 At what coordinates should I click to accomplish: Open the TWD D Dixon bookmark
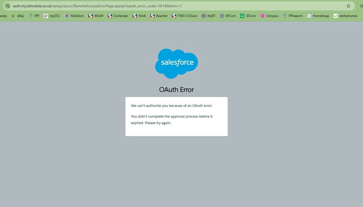tap(185, 16)
